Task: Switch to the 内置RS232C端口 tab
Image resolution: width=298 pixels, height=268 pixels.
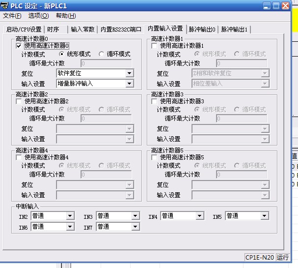Action: point(120,30)
